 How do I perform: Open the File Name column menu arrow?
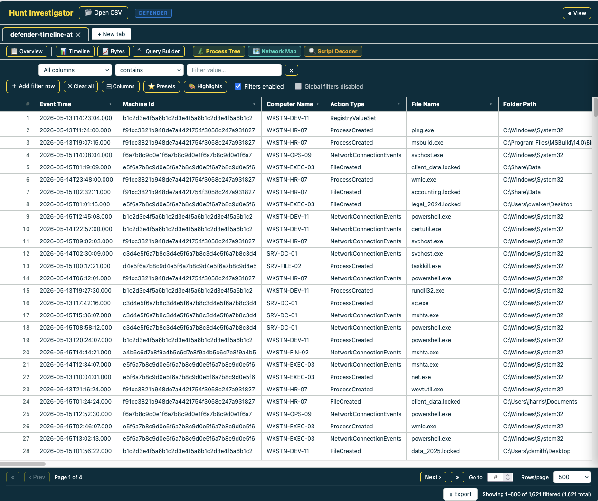coord(491,104)
